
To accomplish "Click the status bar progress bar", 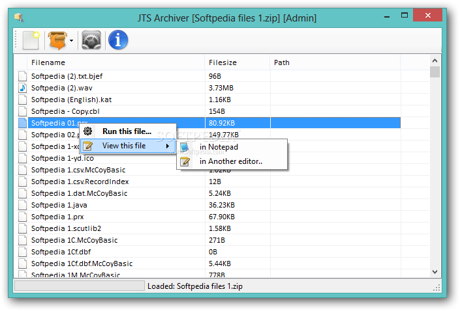I will (80, 286).
